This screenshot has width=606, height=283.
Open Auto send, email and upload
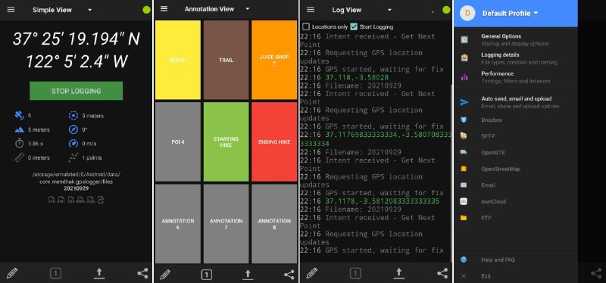[x=516, y=102]
